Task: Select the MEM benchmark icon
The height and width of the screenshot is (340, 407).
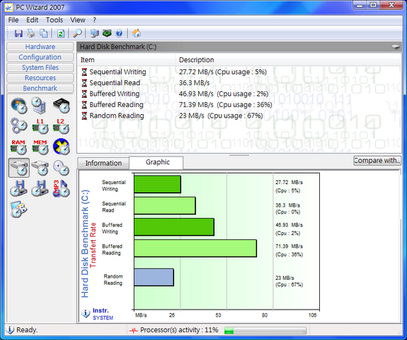Action: point(40,147)
